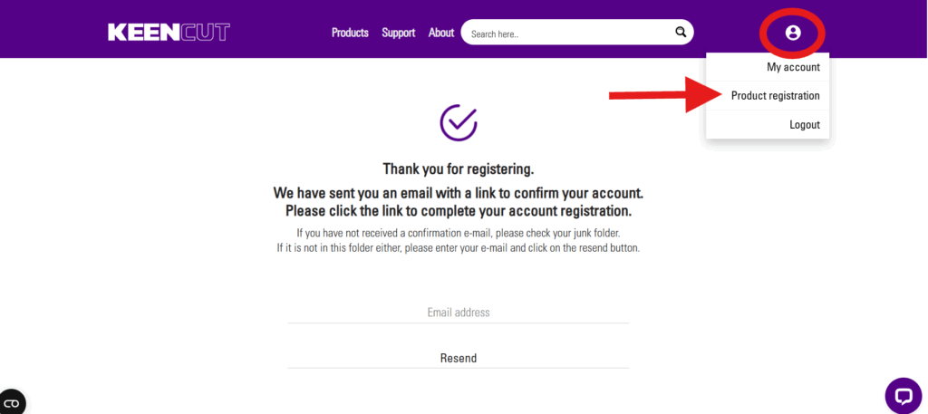The width and height of the screenshot is (928, 414).
Task: Select Logout from account dropdown
Action: coord(804,125)
